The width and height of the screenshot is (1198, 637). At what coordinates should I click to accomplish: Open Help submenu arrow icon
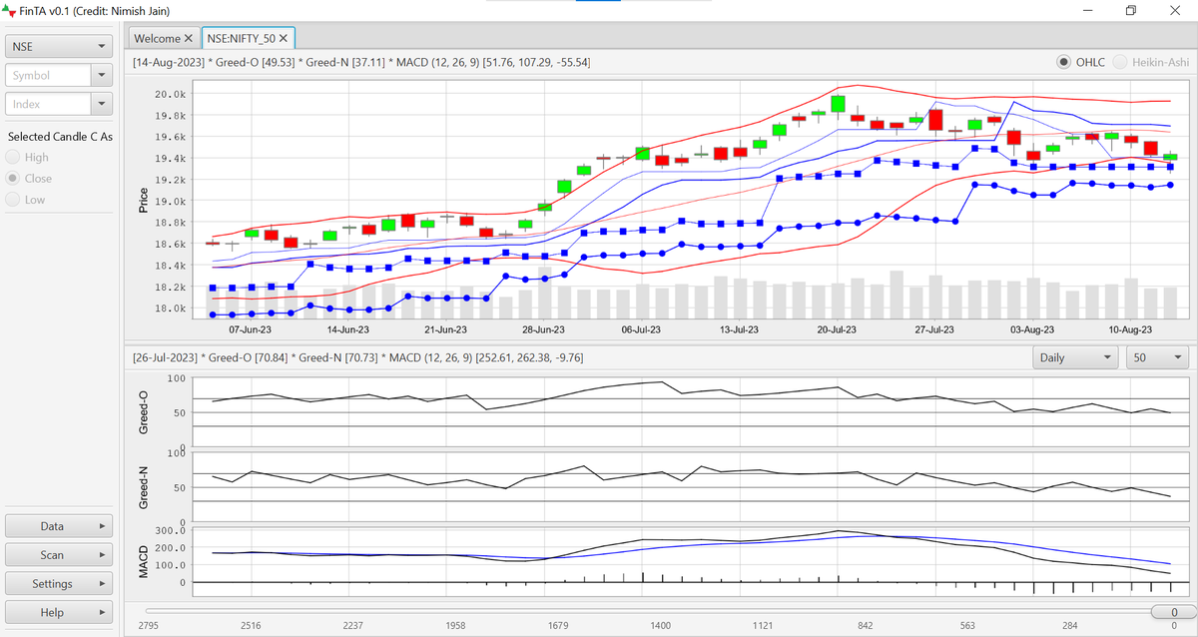103,613
